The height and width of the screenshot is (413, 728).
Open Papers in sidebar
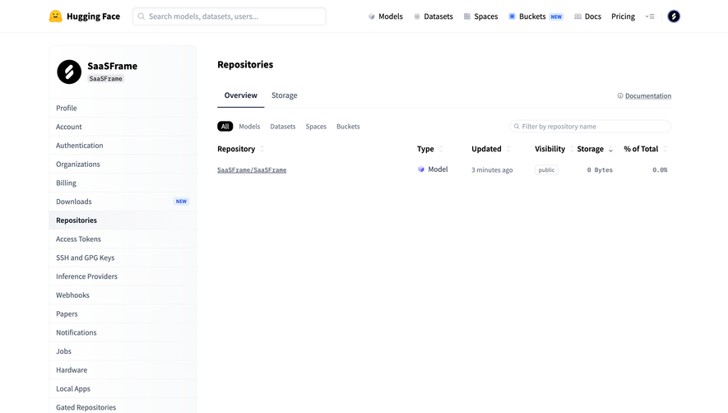click(123, 313)
